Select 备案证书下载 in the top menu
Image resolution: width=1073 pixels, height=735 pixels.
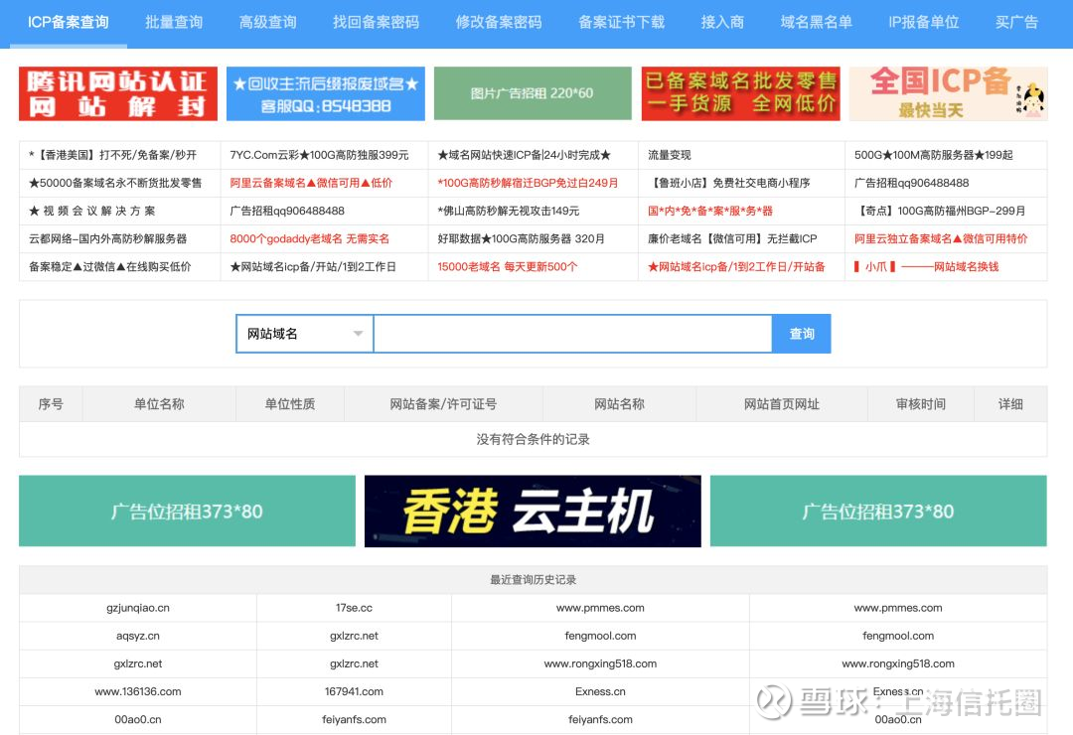pos(621,22)
